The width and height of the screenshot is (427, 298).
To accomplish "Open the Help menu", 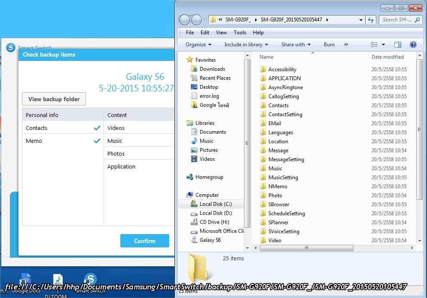I will [x=258, y=33].
